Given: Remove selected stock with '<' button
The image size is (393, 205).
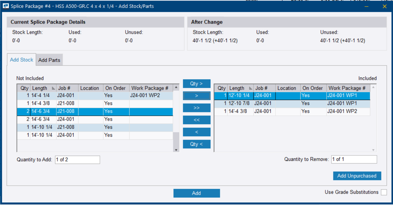Looking at the screenshot, I should point(196,132).
